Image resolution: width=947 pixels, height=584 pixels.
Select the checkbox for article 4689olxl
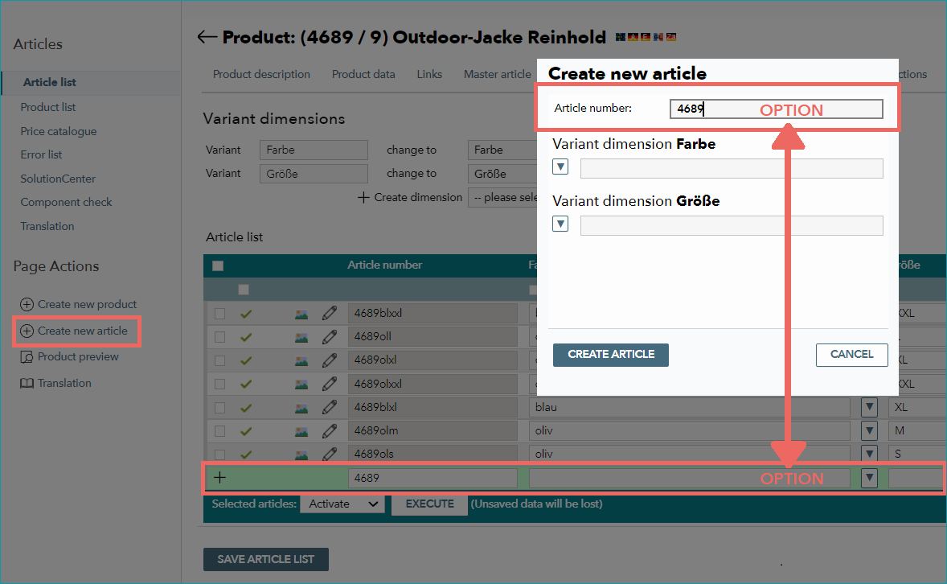click(x=219, y=360)
